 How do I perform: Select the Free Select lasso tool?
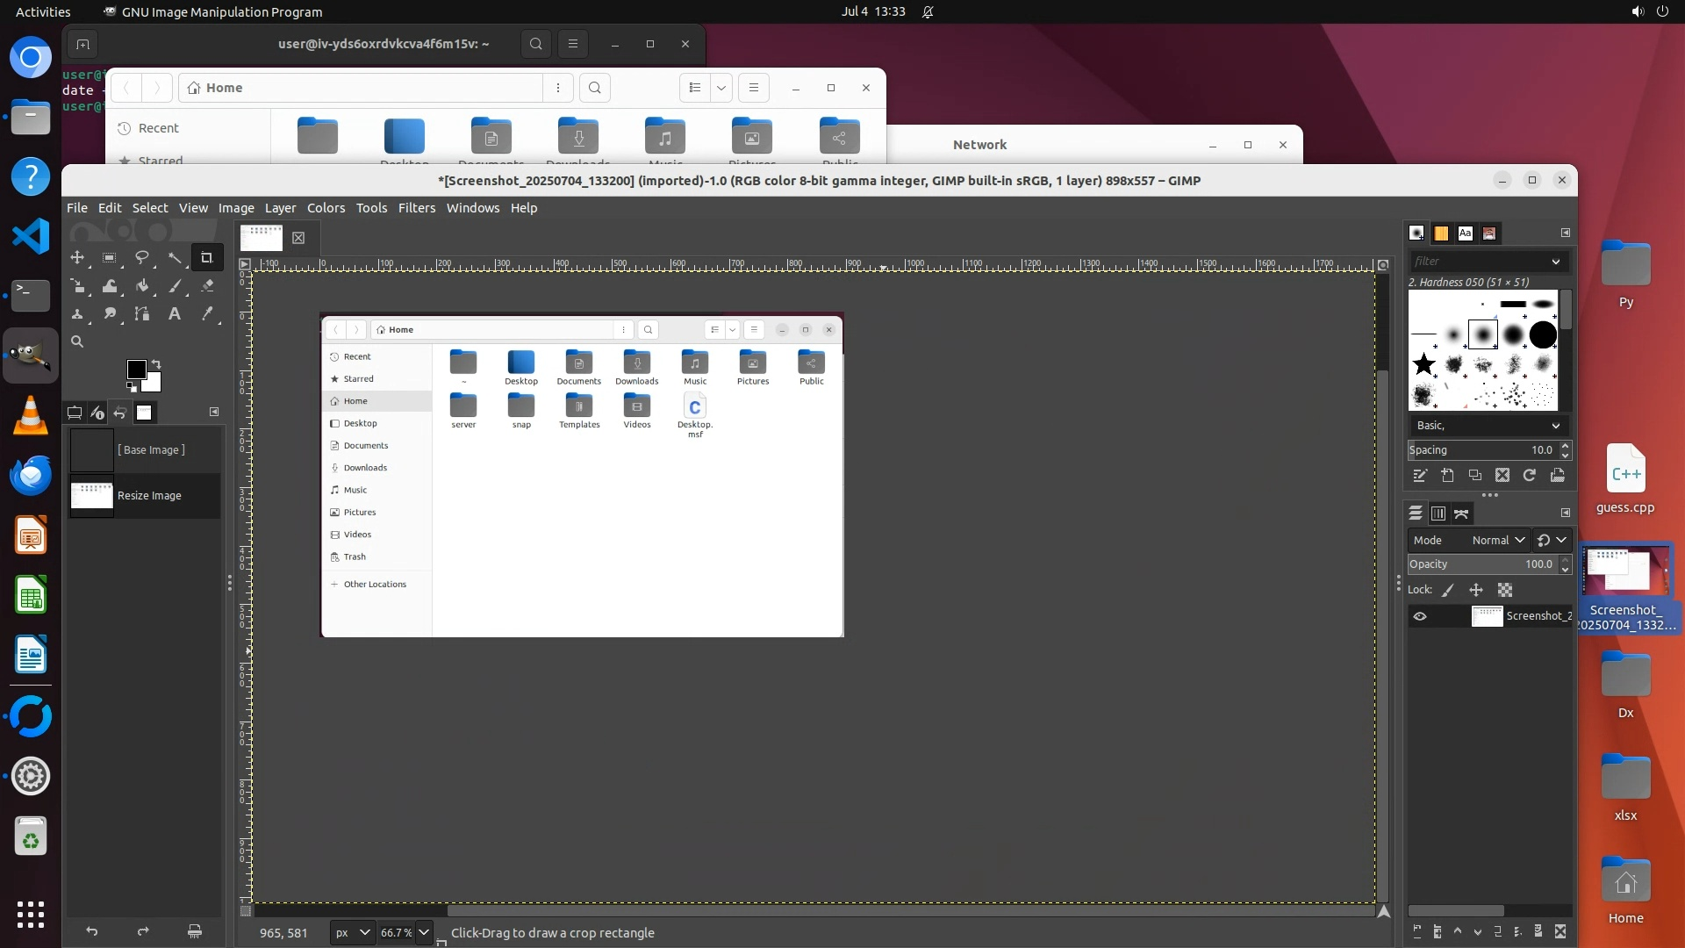click(x=141, y=257)
